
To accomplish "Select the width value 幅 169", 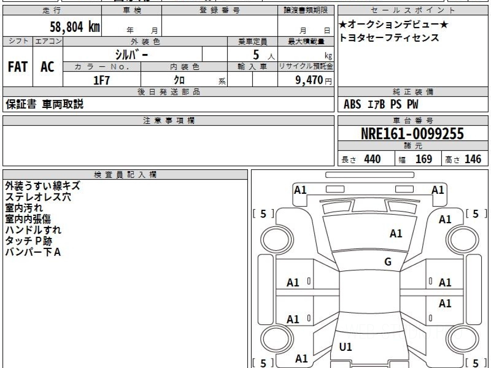I will click(x=416, y=159).
